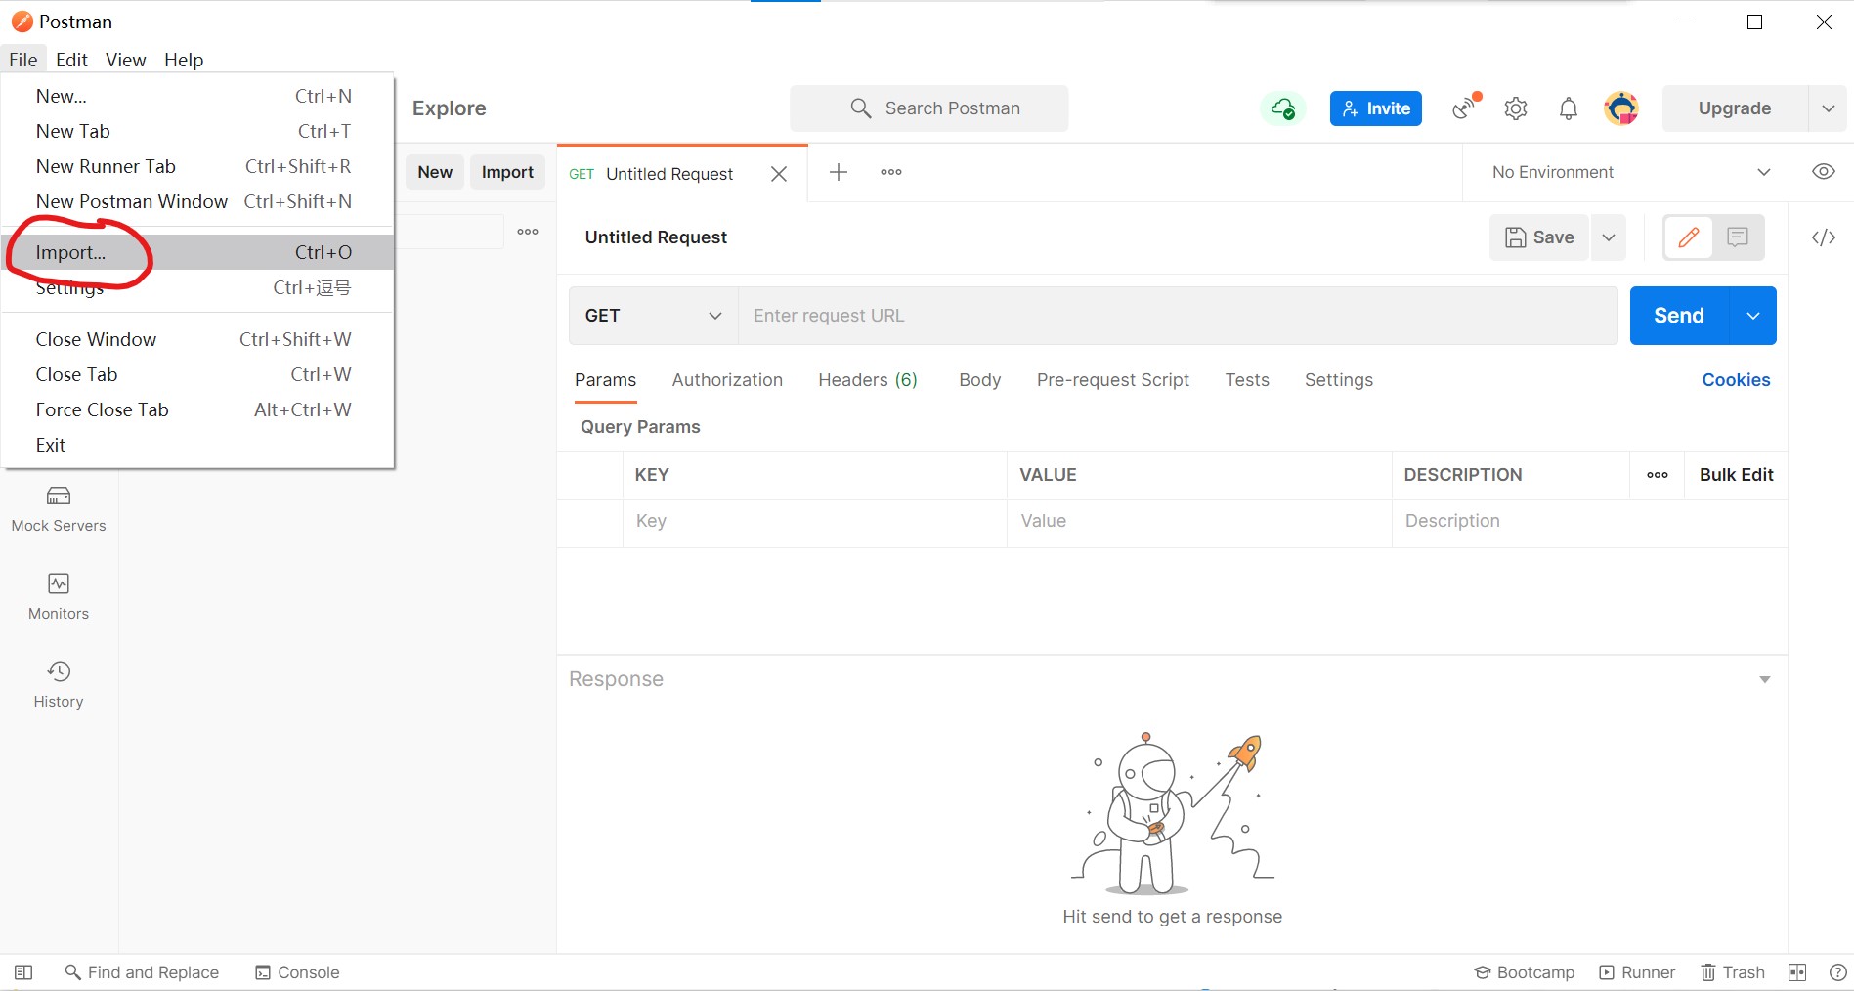
Task: Click the sidebar Import button
Action: pyautogui.click(x=507, y=172)
